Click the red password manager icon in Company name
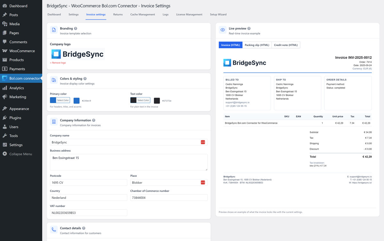The image size is (384, 241). point(203,142)
